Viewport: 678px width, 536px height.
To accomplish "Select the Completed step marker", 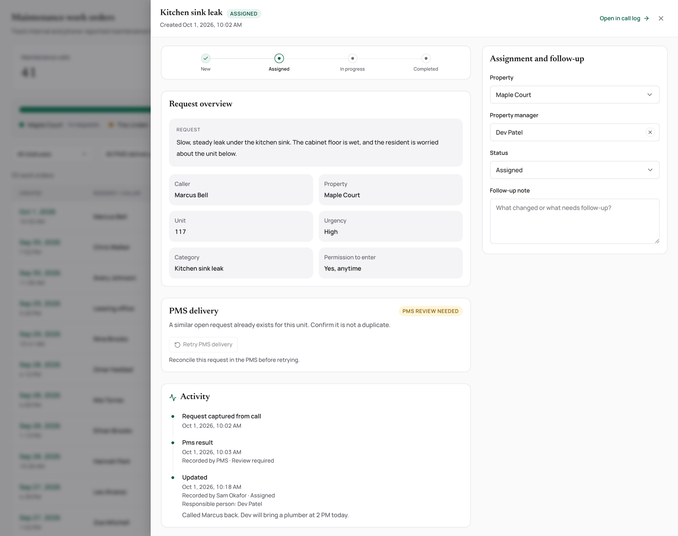I will (x=426, y=58).
